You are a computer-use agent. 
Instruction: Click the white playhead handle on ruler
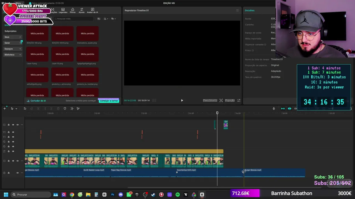(x=217, y=113)
